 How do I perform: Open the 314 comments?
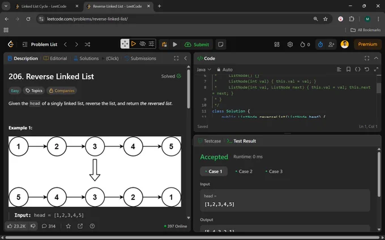point(49,226)
